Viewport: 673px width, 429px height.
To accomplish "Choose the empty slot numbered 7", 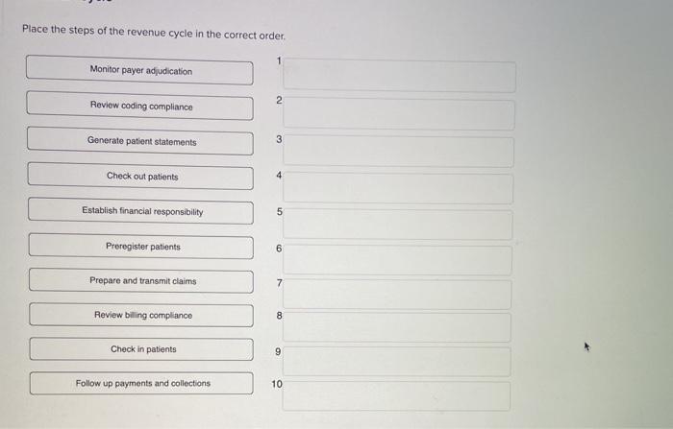I will 397,295.
